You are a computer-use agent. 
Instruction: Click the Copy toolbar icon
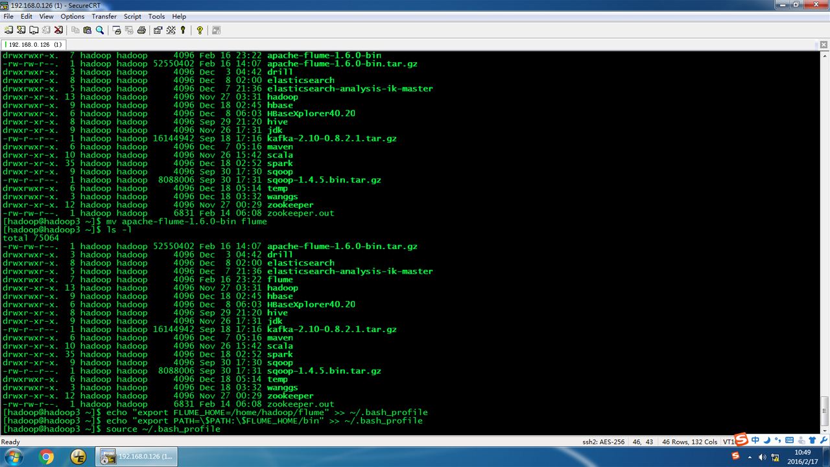[x=75, y=30]
